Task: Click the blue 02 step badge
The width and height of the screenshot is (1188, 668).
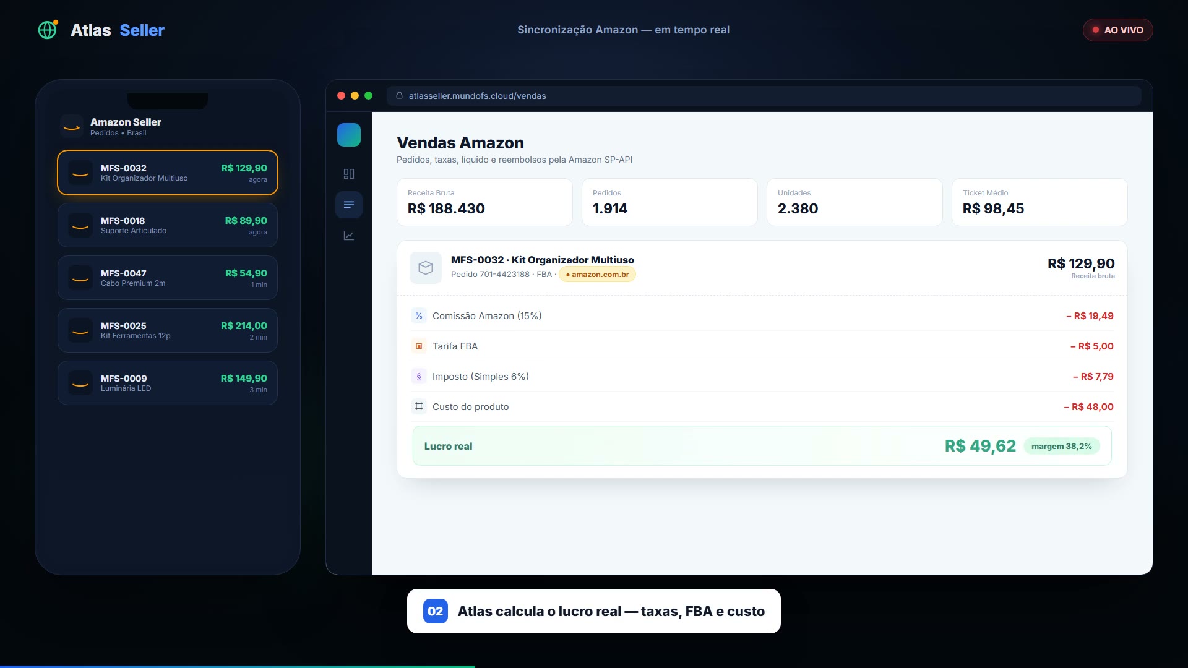Action: point(436,611)
